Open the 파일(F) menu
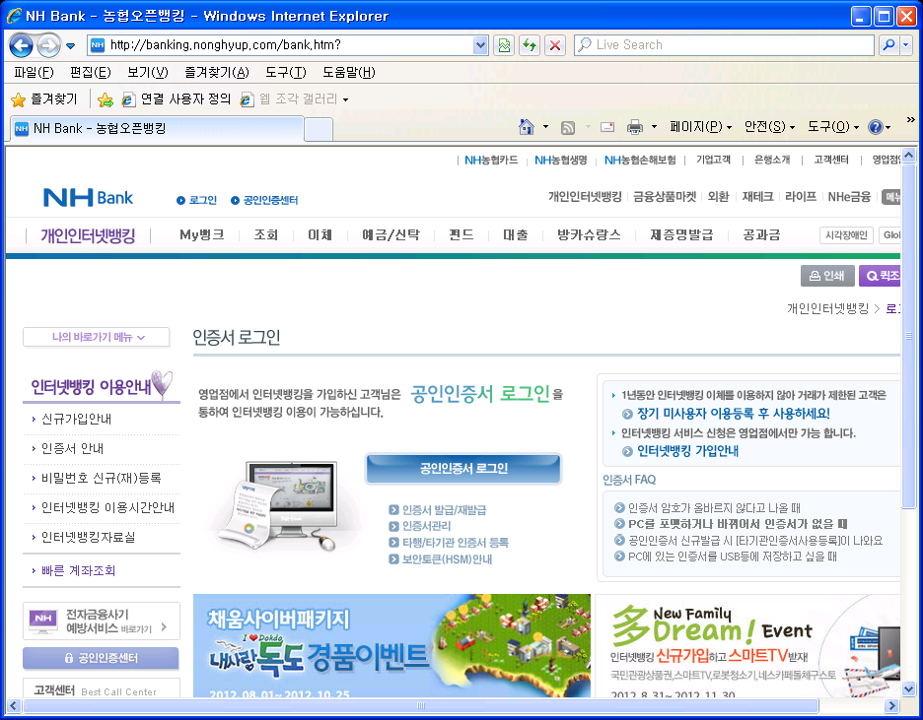 [34, 72]
